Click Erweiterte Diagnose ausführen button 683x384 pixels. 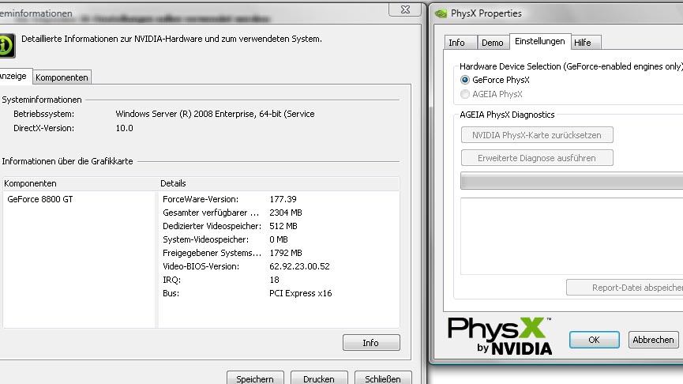click(x=537, y=158)
